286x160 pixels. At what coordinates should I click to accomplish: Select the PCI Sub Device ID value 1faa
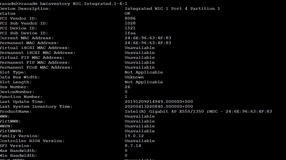pyautogui.click(x=130, y=33)
